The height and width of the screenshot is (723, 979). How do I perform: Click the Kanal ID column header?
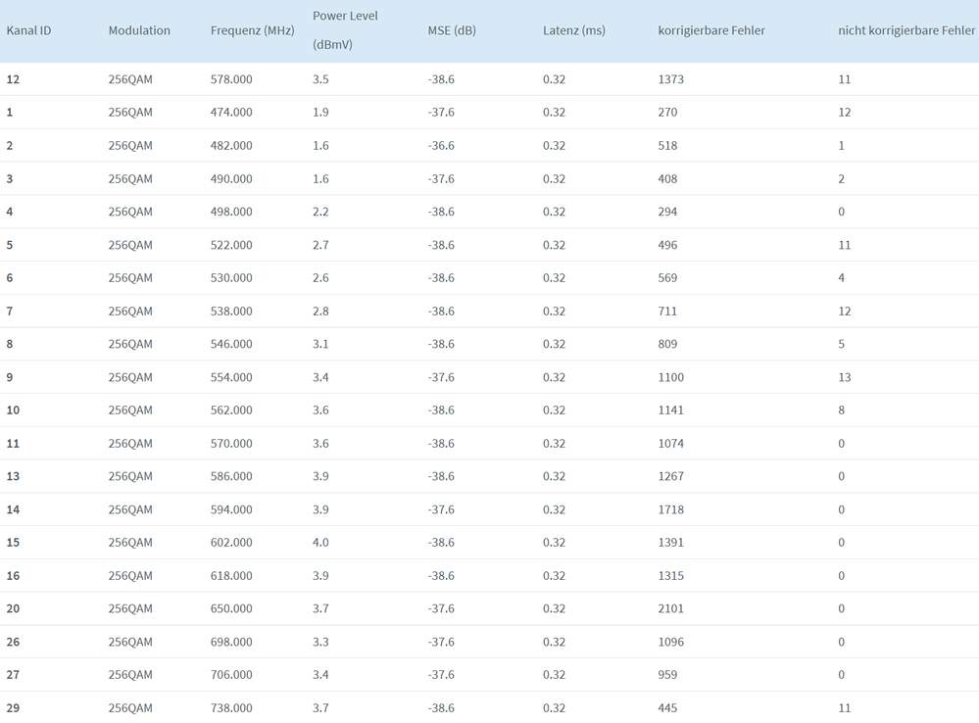coord(28,30)
